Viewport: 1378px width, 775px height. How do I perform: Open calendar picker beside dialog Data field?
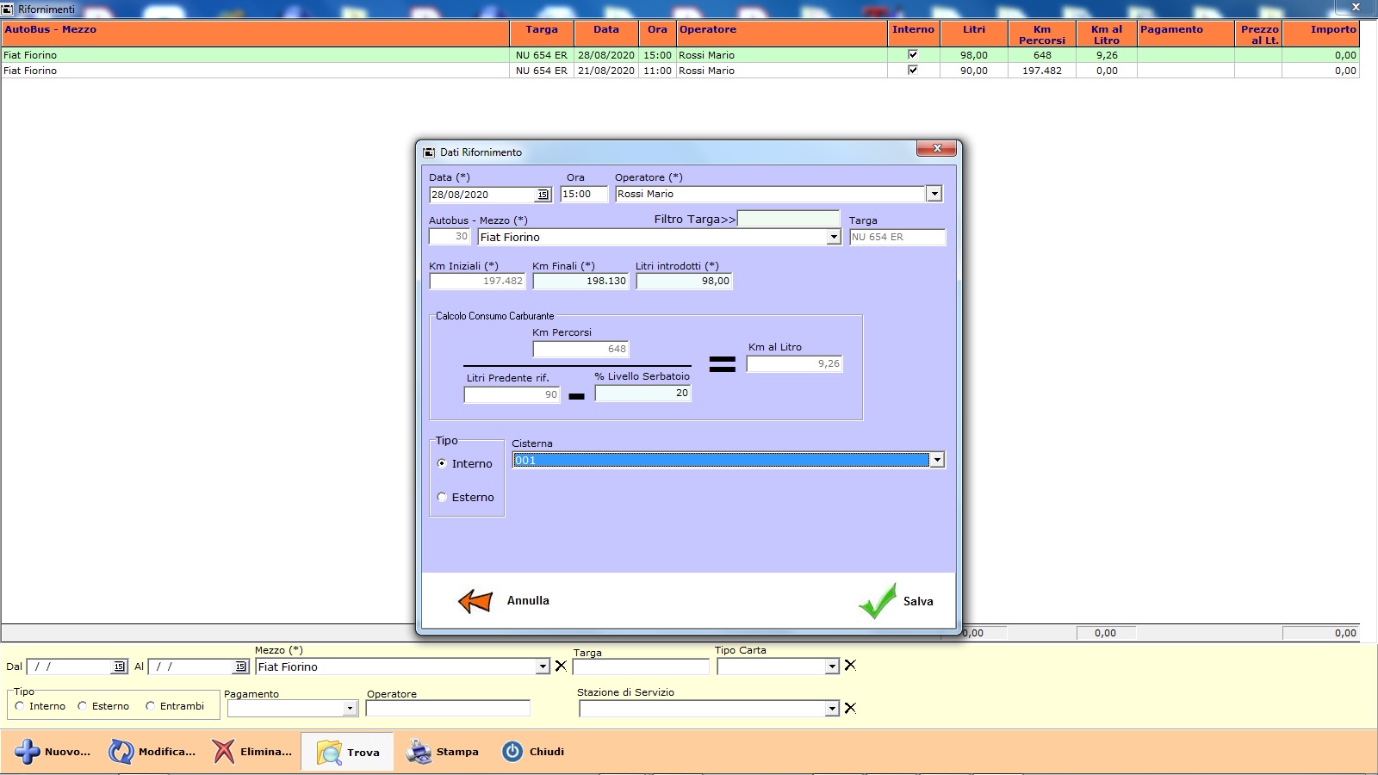543,195
